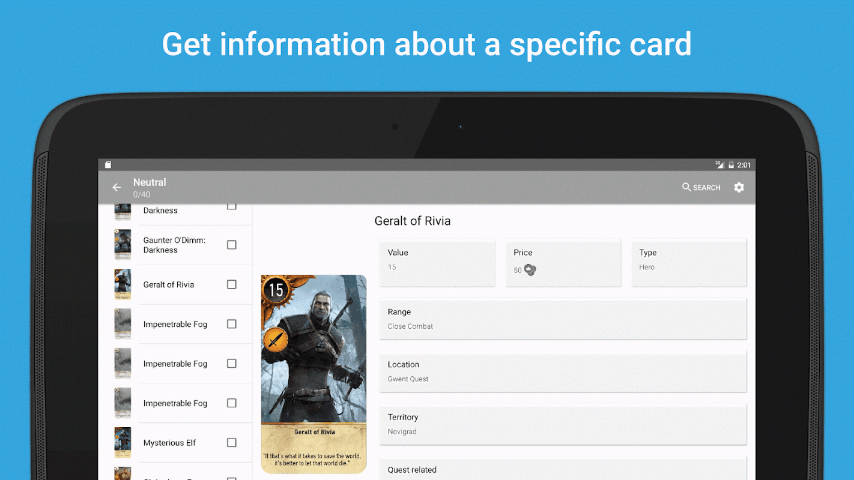Select the "Gaunter O'Dimm: Darkness" list entry text

click(x=174, y=245)
